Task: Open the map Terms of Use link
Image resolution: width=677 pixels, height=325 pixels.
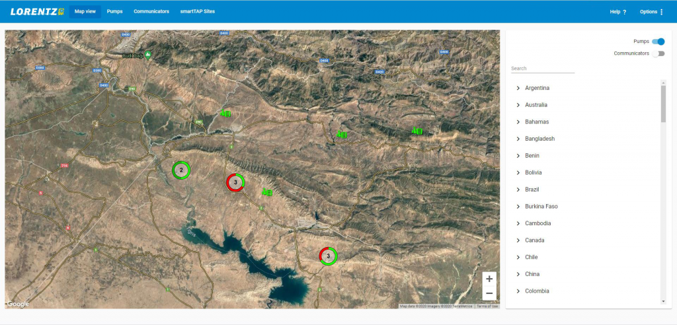Action: coord(487,306)
